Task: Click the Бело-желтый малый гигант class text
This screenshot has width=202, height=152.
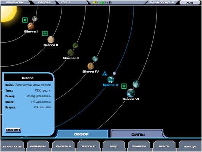Action: [x=33, y=85]
